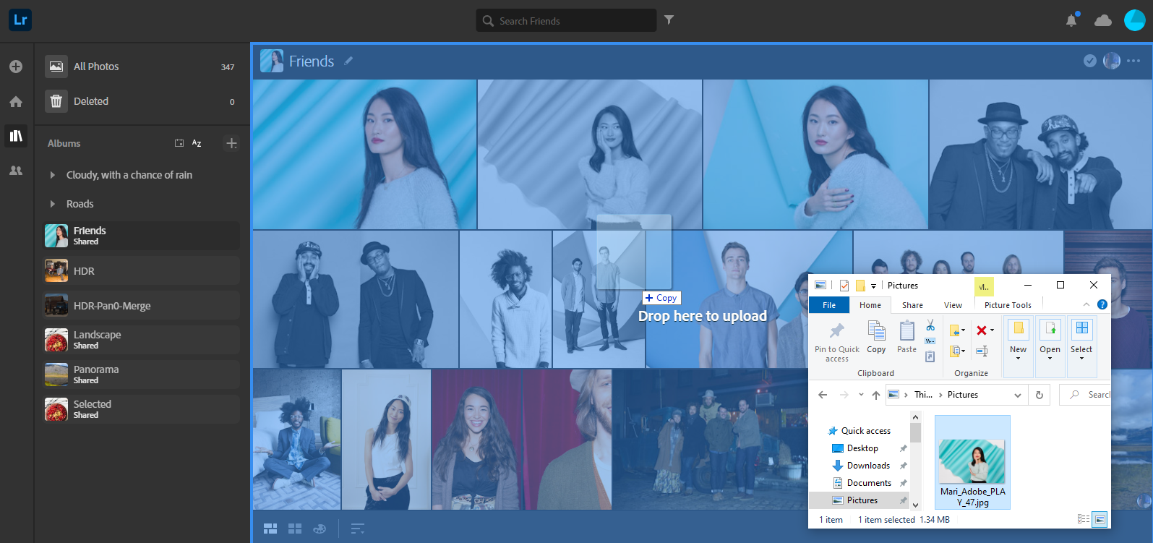The image size is (1153, 543).
Task: Go up one folder level in Explorer
Action: click(876, 395)
